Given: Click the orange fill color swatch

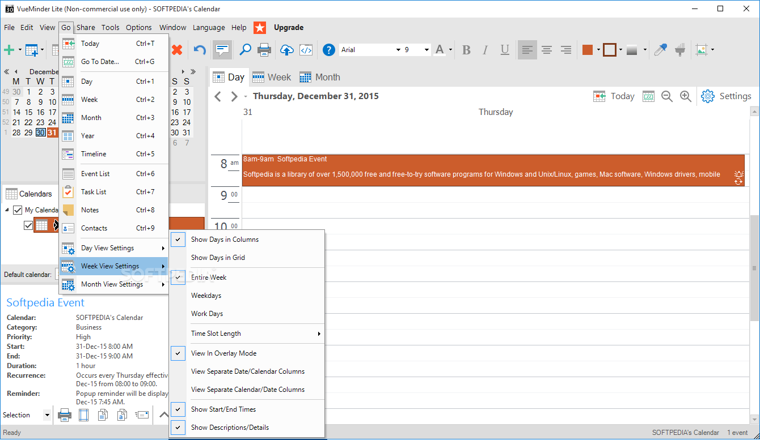Looking at the screenshot, I should (588, 50).
